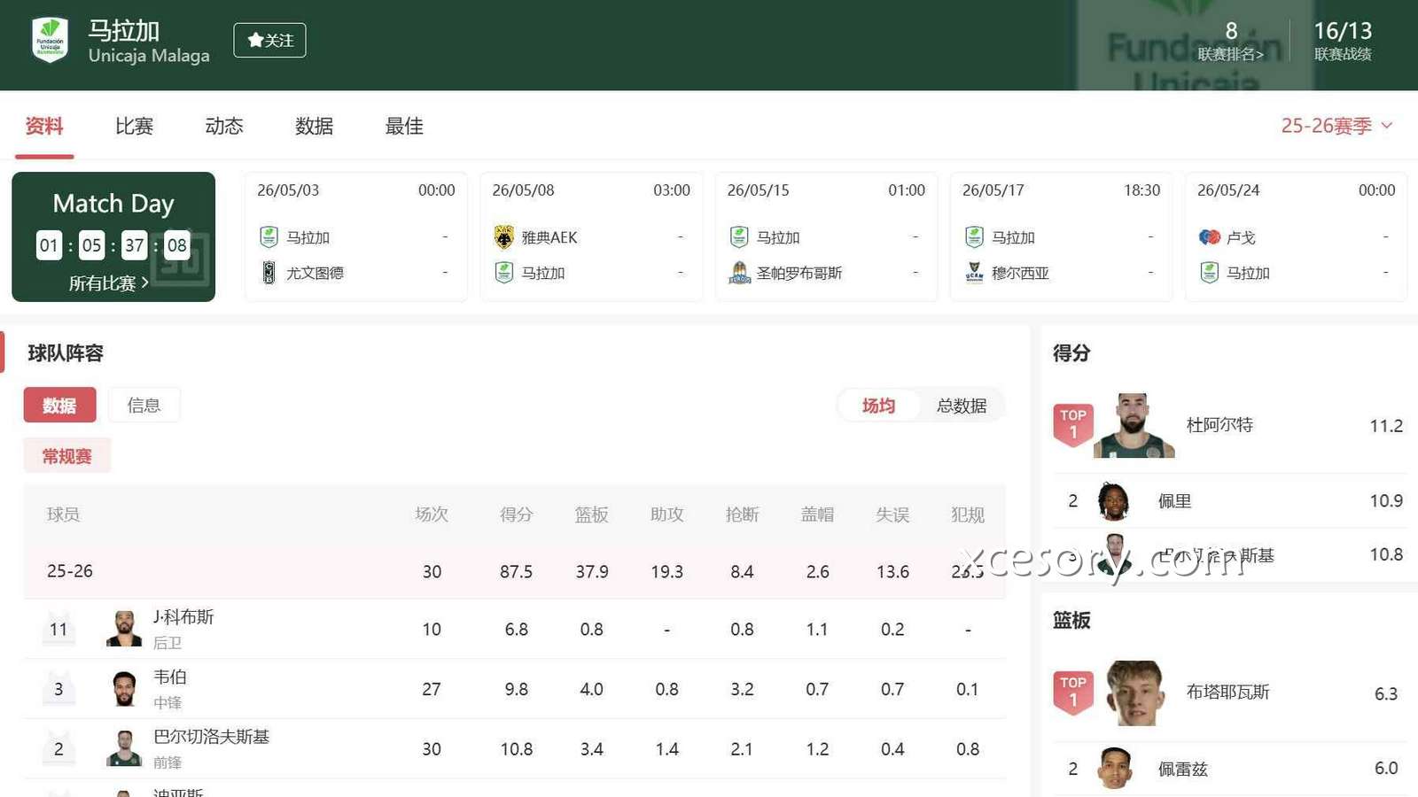
Task: Open the 数据 tab in top navigation
Action: [x=314, y=126]
